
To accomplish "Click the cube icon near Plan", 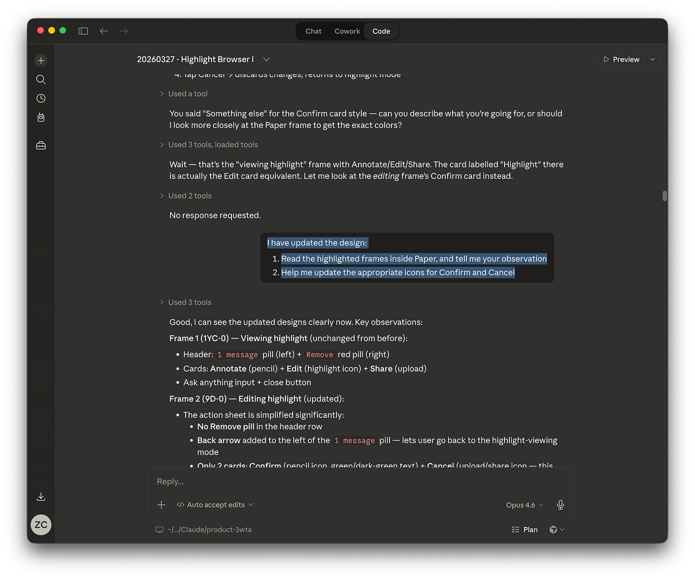I will point(553,529).
